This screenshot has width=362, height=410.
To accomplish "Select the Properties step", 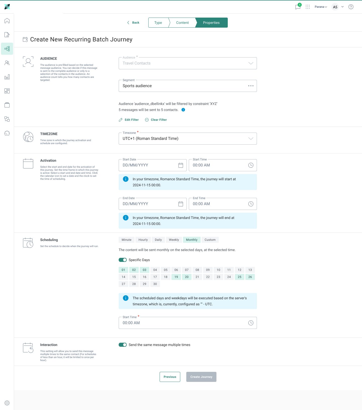I will [x=211, y=23].
